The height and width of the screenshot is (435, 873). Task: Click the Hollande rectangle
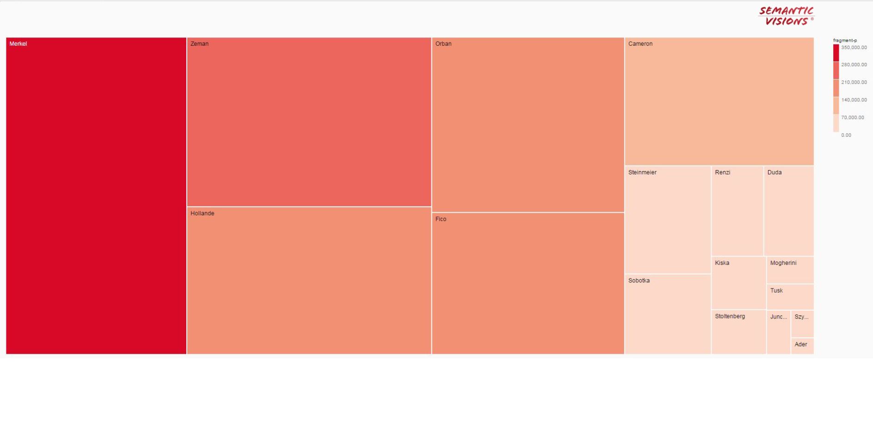coord(309,281)
